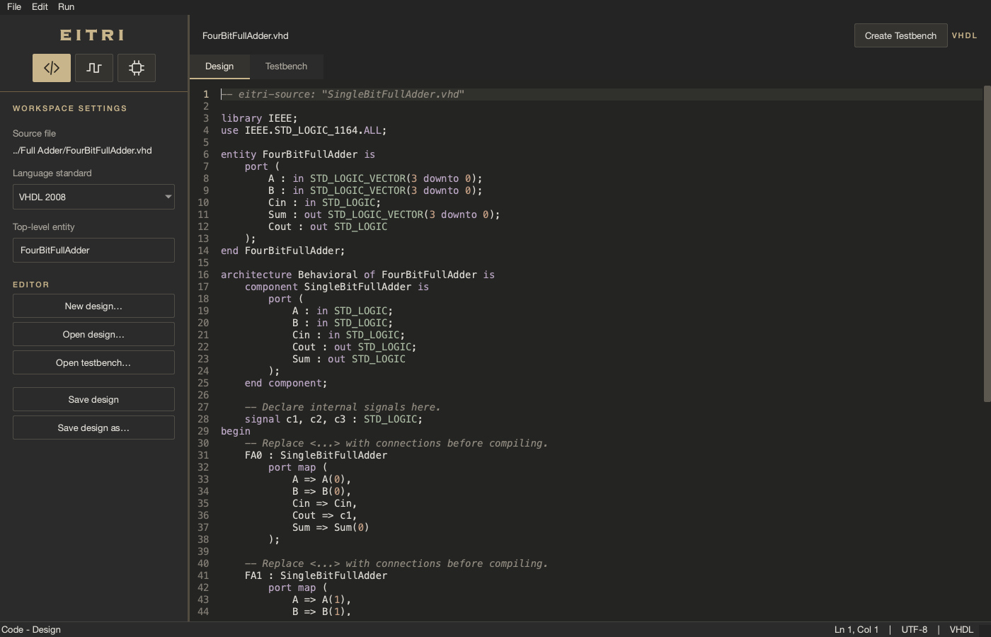Viewport: 991px width, 637px height.
Task: Click the Save design button
Action: 93,399
